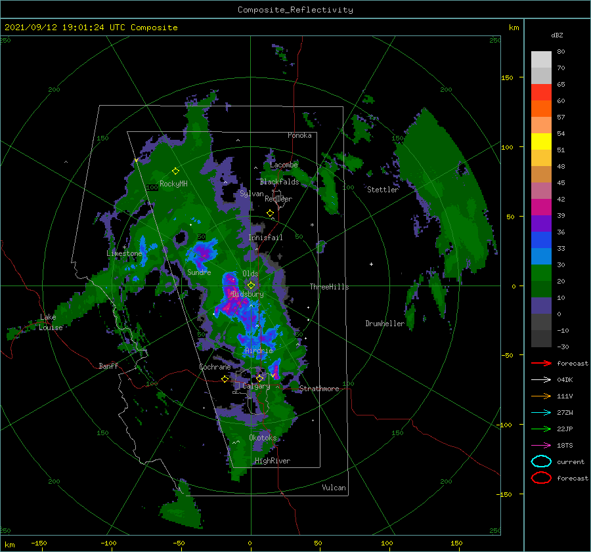Click the yellow diamond marker below RedDeer
The height and width of the screenshot is (552, 591).
tap(270, 213)
